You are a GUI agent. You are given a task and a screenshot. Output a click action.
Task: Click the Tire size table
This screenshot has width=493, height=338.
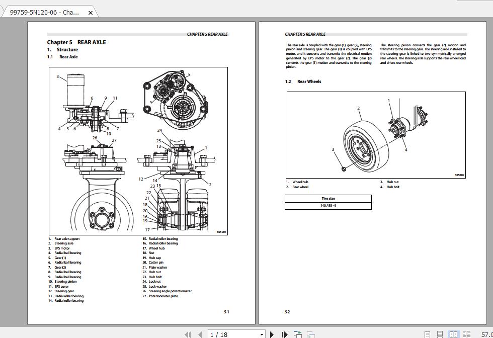coord(328,201)
